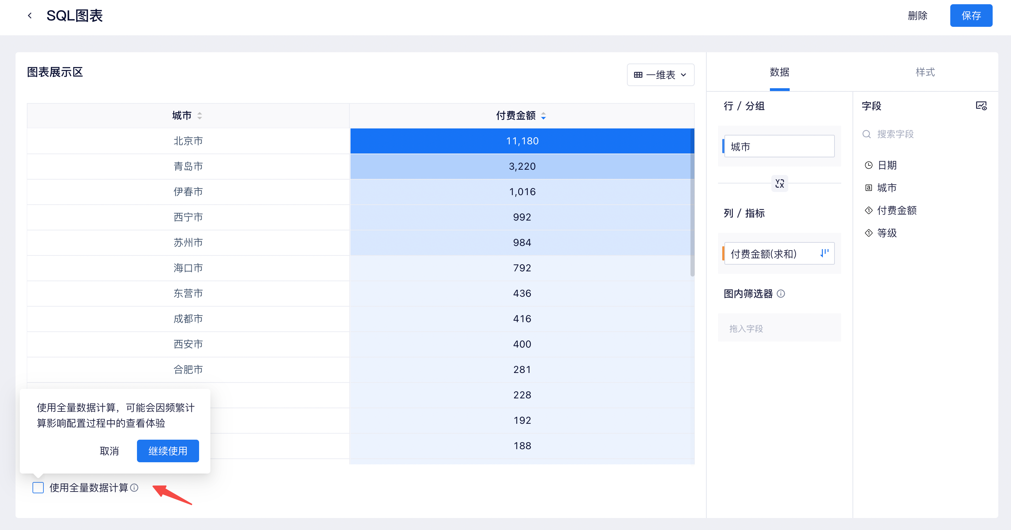Select the 付费金额(求和) metric tag
Screen dimensions: 1011x530
[779, 253]
